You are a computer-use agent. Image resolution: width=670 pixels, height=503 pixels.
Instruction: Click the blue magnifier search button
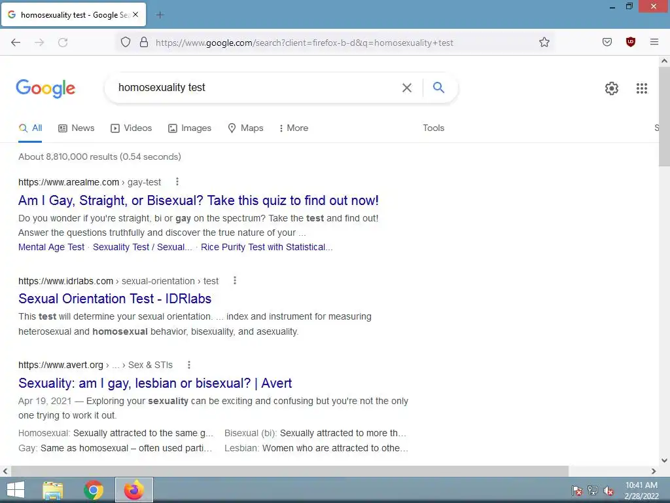pyautogui.click(x=438, y=88)
